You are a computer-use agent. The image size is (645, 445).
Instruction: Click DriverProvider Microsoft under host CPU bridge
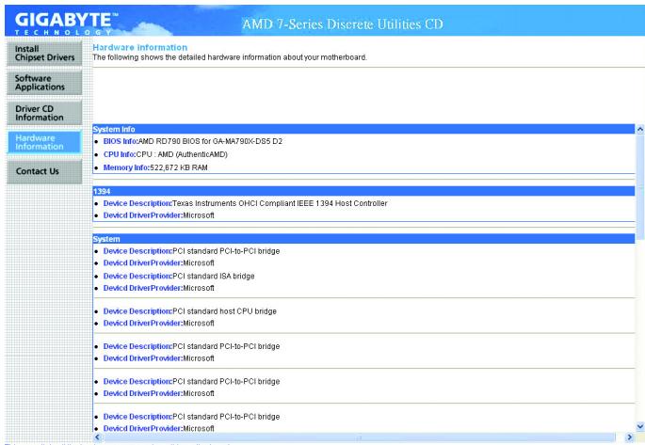click(158, 324)
